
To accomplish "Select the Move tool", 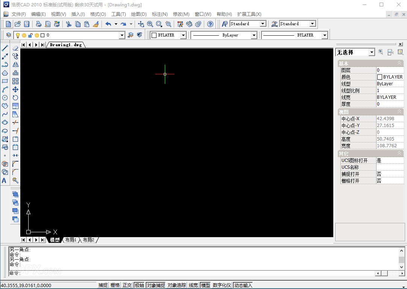I will pos(15,89).
